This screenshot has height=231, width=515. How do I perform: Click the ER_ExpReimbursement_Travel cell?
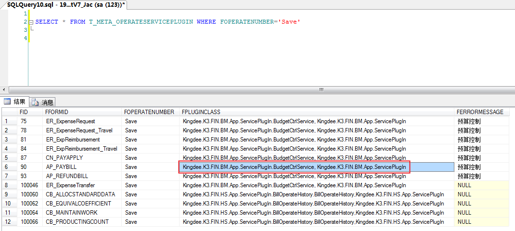82,149
